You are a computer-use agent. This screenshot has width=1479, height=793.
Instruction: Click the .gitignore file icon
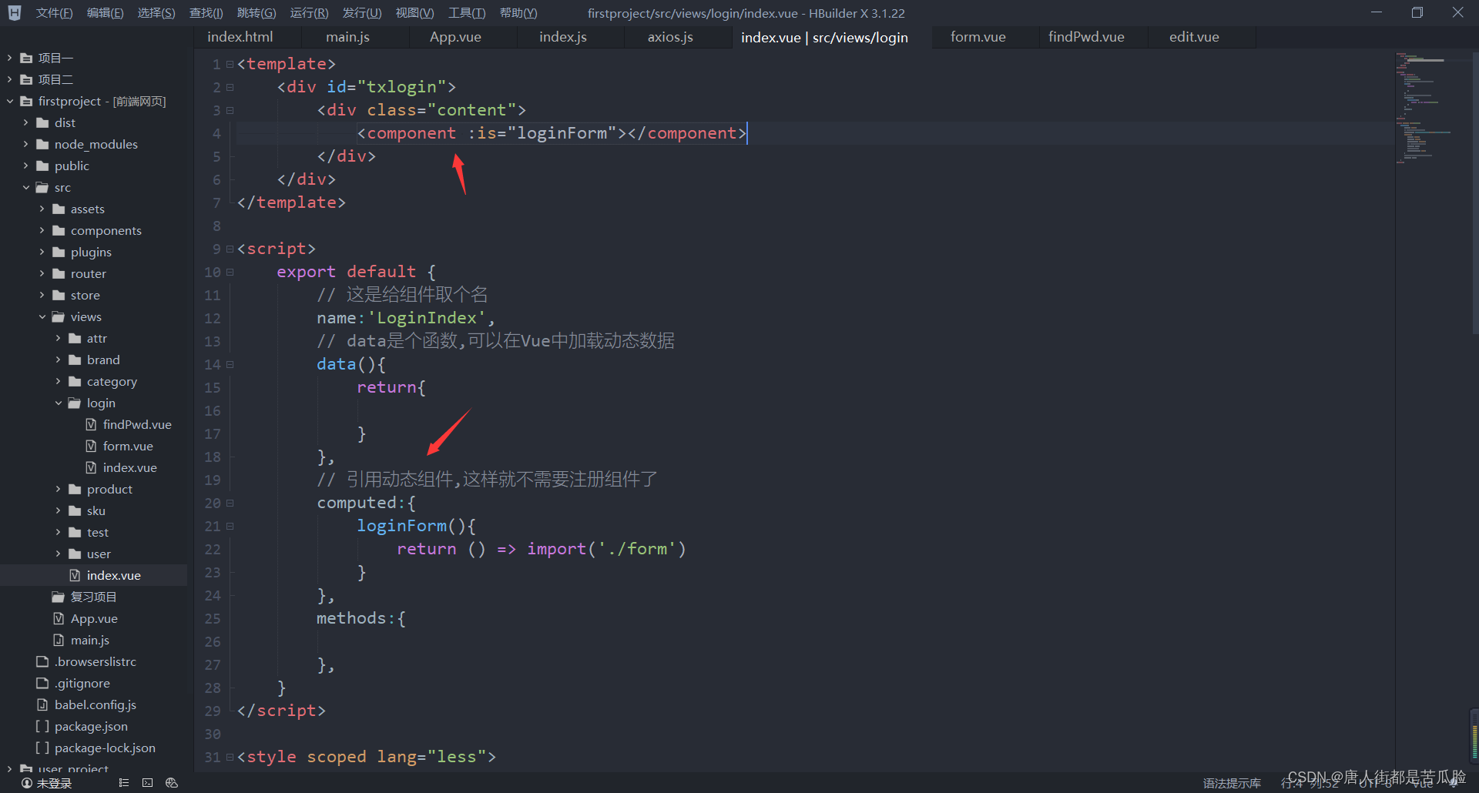[42, 683]
